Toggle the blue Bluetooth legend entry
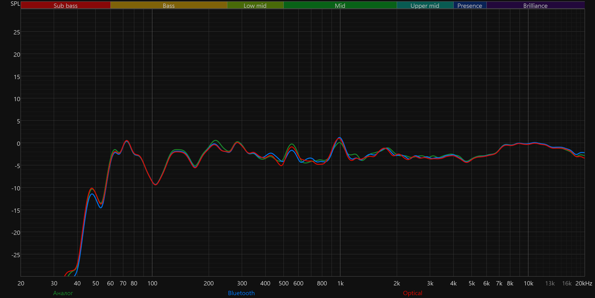 [241, 293]
